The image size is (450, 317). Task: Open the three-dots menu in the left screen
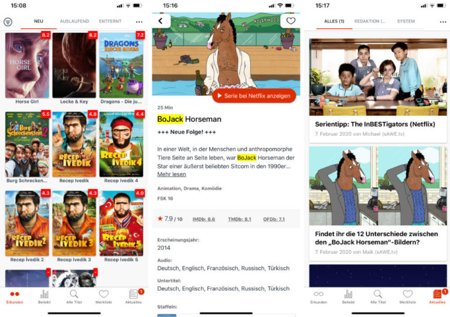[139, 22]
